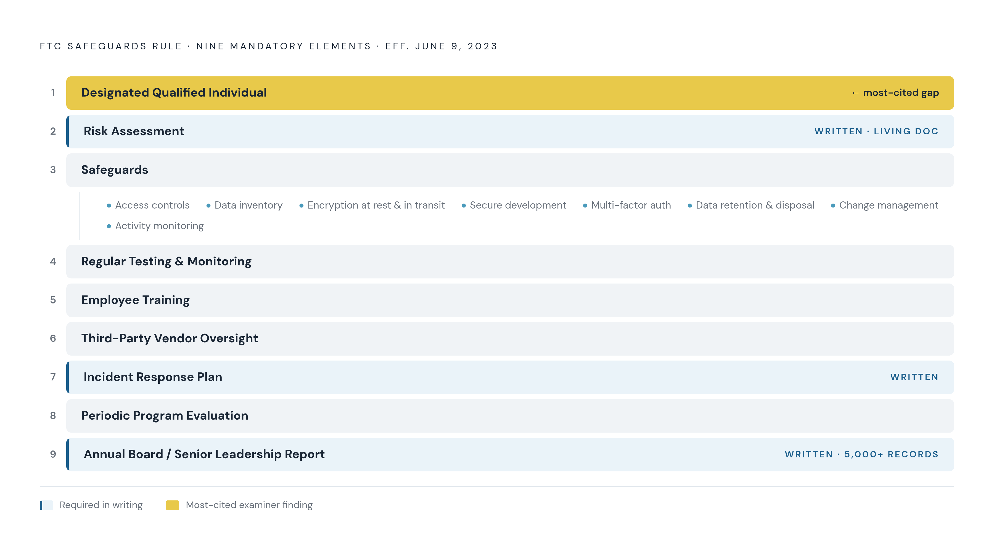This screenshot has height=552, width=994.
Task: Click the blue Required in writing swatch
Action: [x=46, y=505]
